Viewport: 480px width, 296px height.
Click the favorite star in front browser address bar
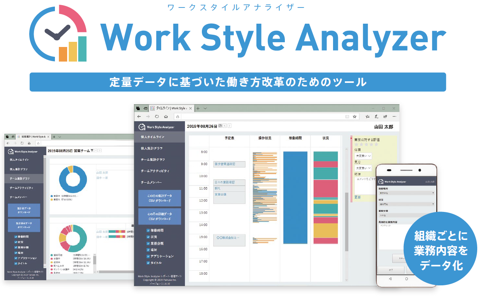pyautogui.click(x=355, y=116)
